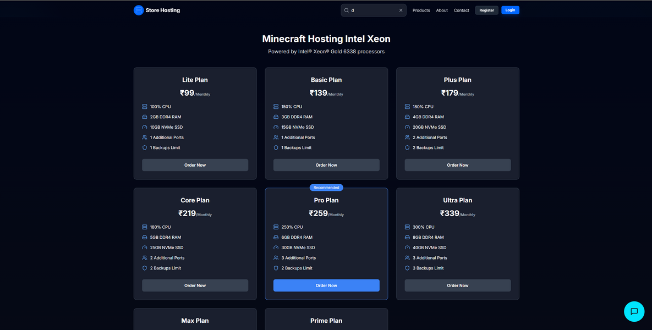Click the CPU icon in Ultra Plan
Image resolution: width=652 pixels, height=330 pixels.
click(x=408, y=227)
